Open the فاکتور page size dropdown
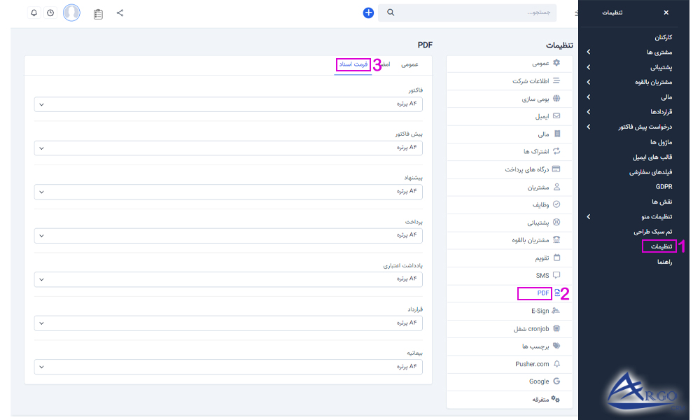Image resolution: width=700 pixels, height=420 pixels. point(228,104)
